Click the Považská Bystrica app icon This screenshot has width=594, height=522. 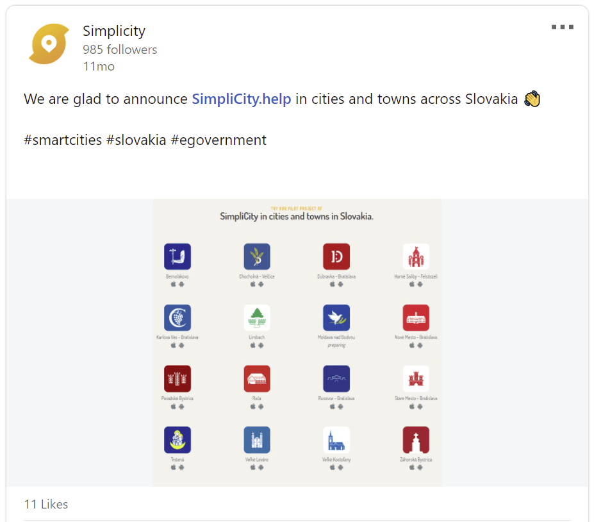pos(177,378)
